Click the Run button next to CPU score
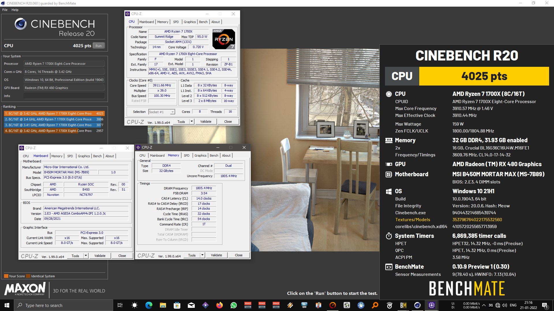This screenshot has height=311, width=554. (x=99, y=46)
